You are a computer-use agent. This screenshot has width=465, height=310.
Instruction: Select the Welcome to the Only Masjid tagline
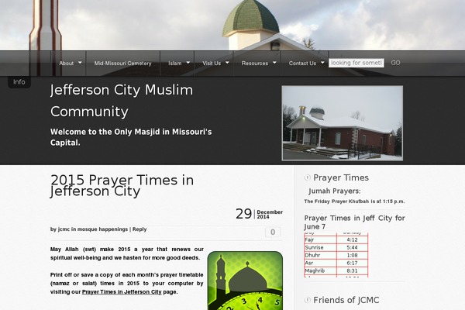coord(131,137)
